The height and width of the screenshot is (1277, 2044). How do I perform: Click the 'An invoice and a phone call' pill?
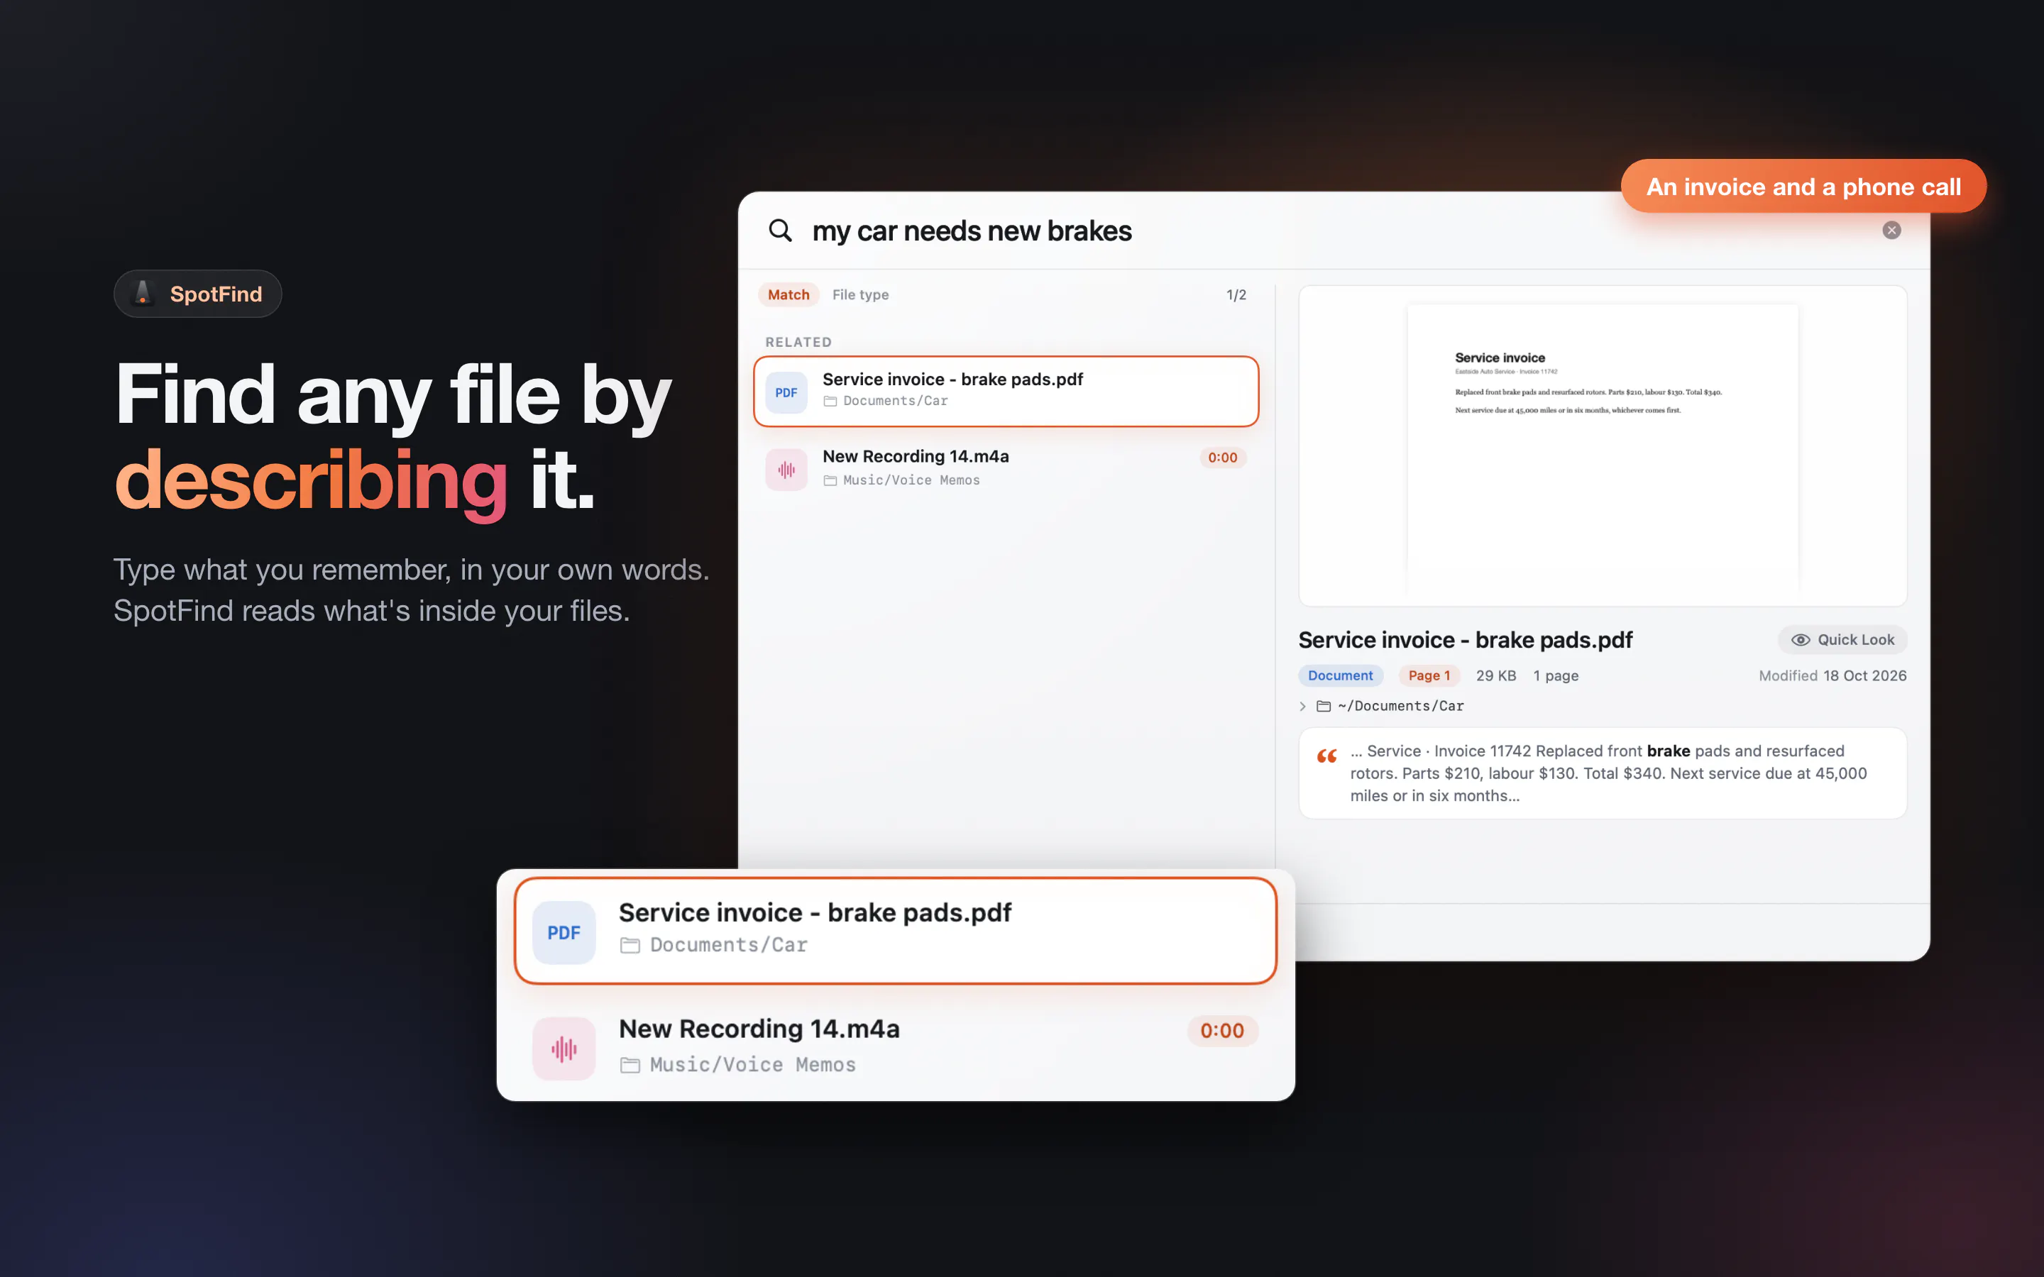coord(1803,187)
